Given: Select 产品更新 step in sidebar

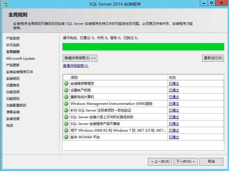Looking at the screenshot, I should [13, 65].
